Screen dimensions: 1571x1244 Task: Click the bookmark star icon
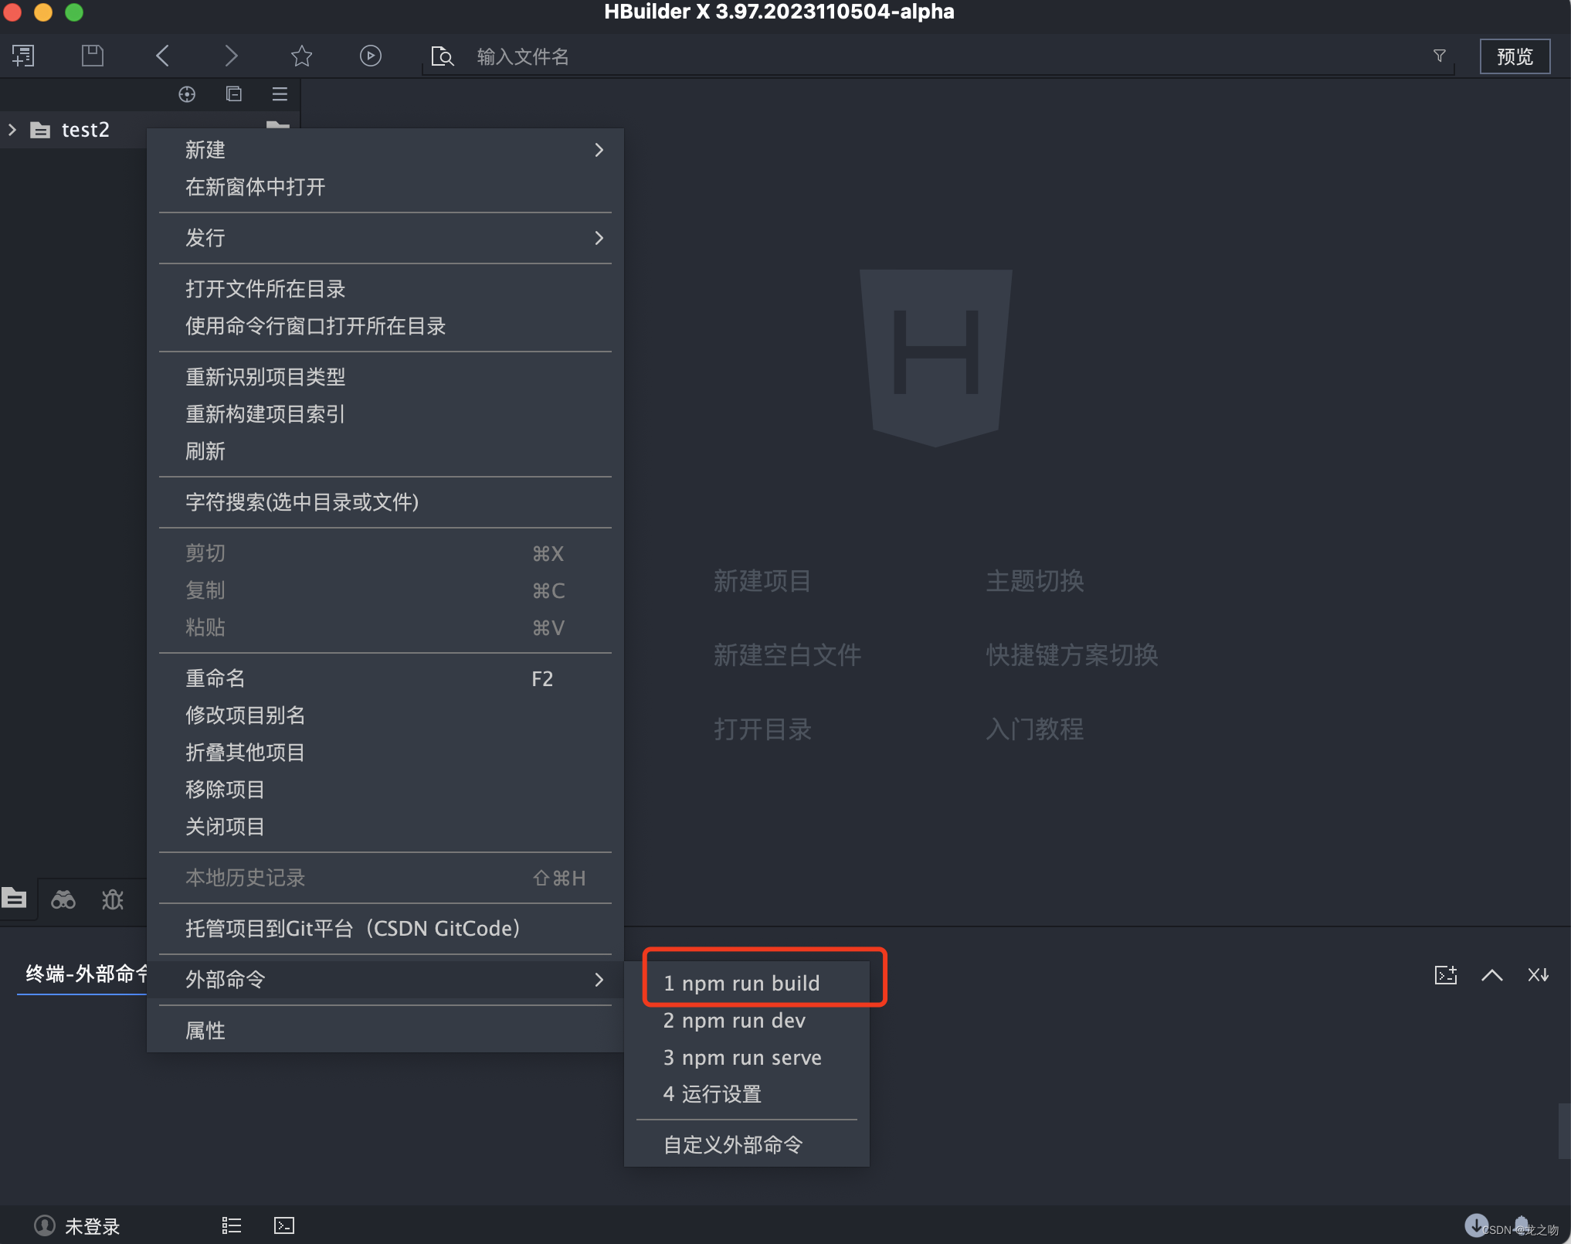(301, 56)
